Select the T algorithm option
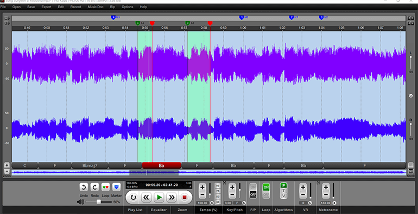418x214 pixels. [283, 191]
